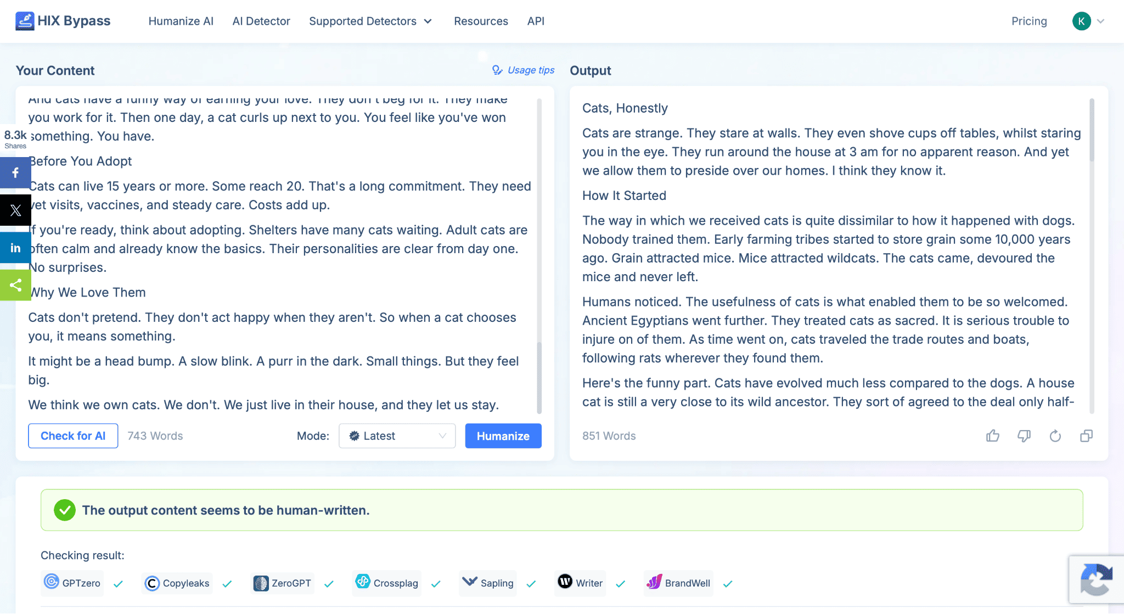Screen dimensions: 1124x614
Task: Click the Writer detector badge
Action: [x=581, y=583]
